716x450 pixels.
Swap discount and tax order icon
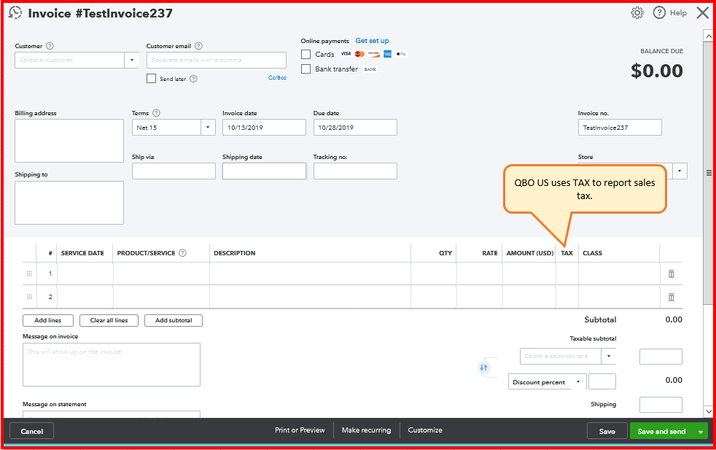(x=483, y=368)
